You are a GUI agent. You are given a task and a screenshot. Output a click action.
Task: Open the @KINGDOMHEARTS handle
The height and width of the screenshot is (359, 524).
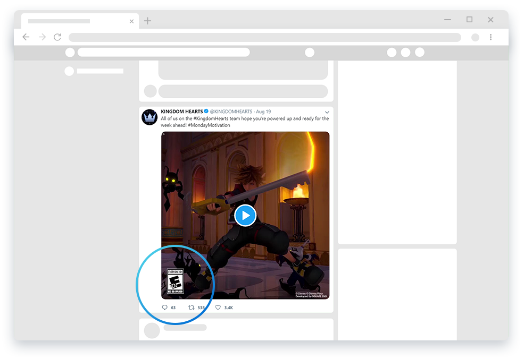tap(231, 112)
